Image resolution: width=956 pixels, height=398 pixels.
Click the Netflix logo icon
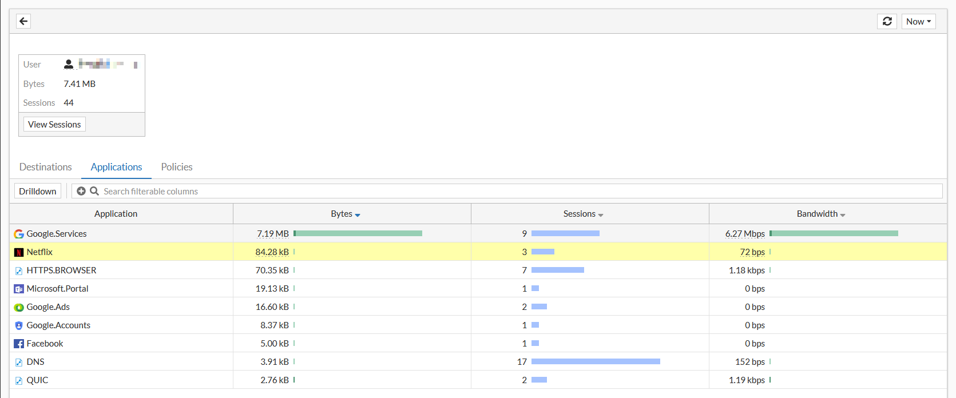pos(19,252)
